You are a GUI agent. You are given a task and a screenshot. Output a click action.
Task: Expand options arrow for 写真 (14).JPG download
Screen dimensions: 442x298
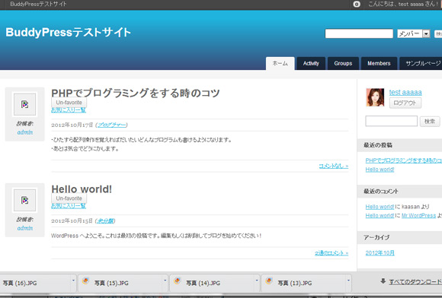[257, 281]
